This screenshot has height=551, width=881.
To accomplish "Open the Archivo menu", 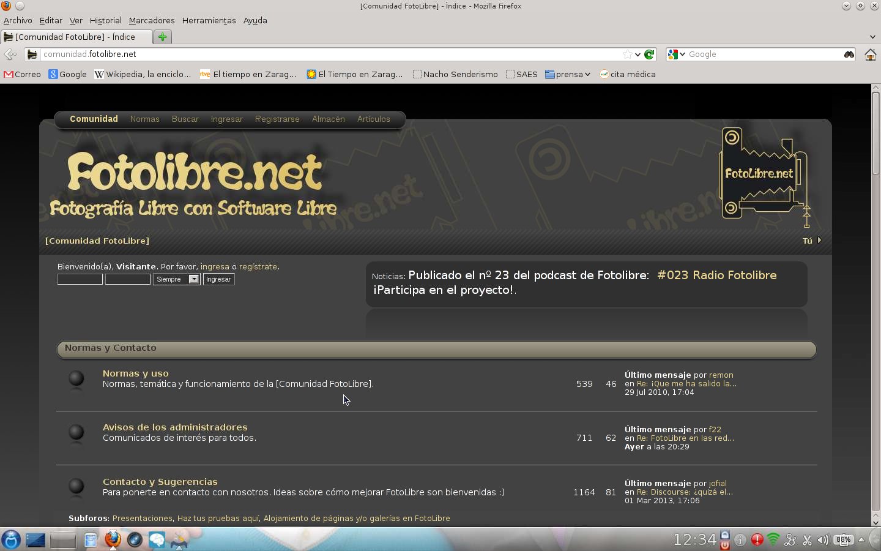I will point(18,20).
